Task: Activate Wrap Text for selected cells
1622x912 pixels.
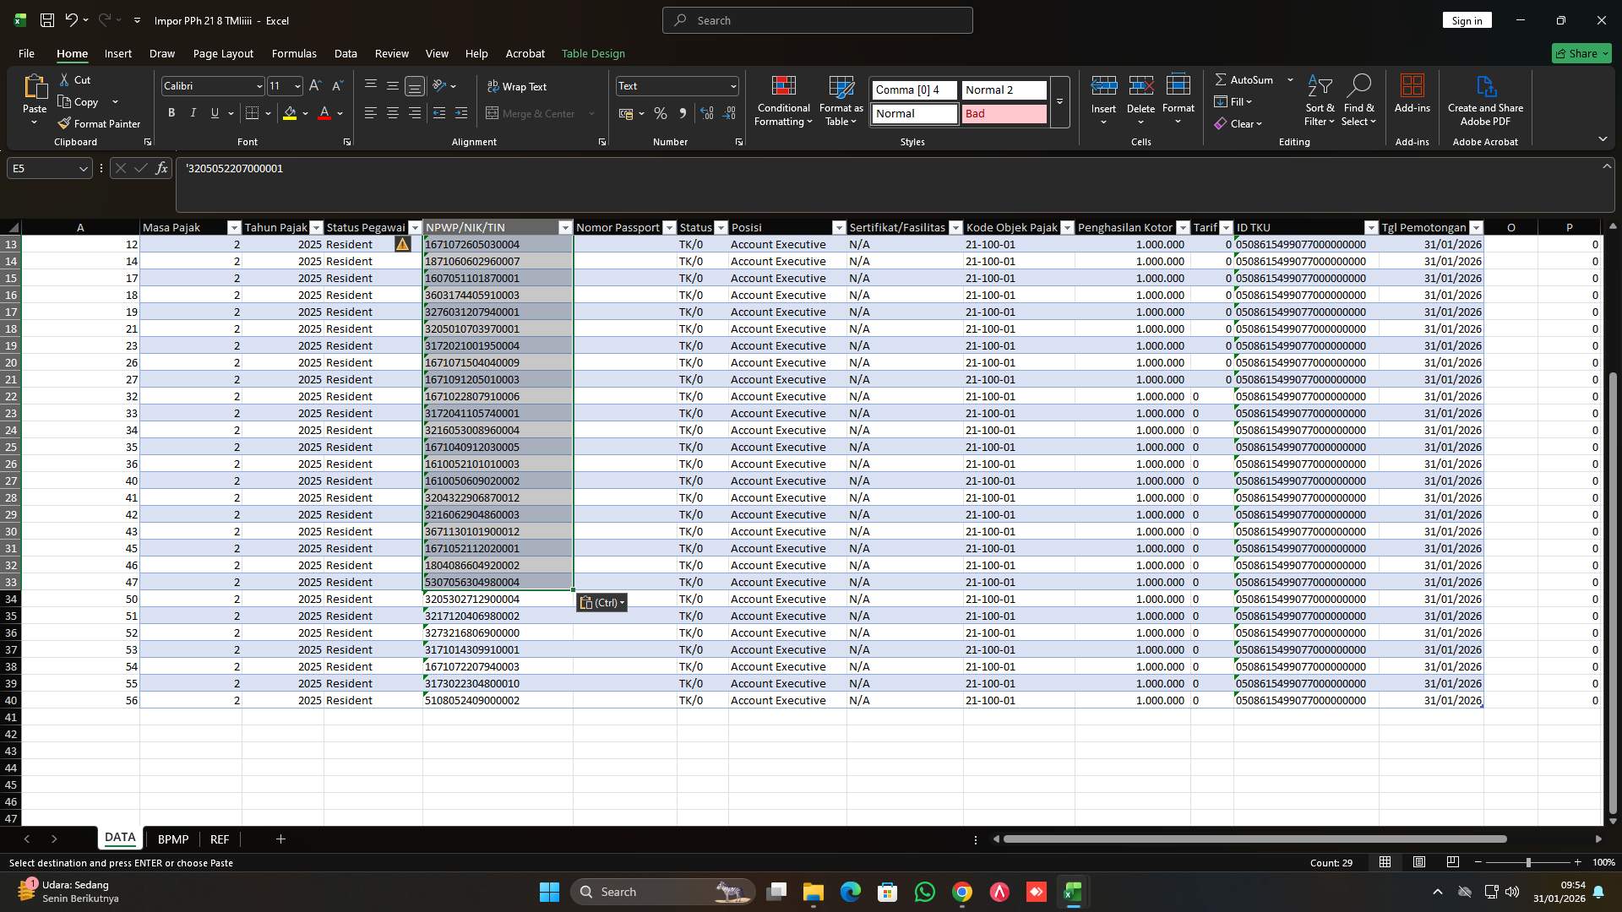Action: [x=519, y=86]
